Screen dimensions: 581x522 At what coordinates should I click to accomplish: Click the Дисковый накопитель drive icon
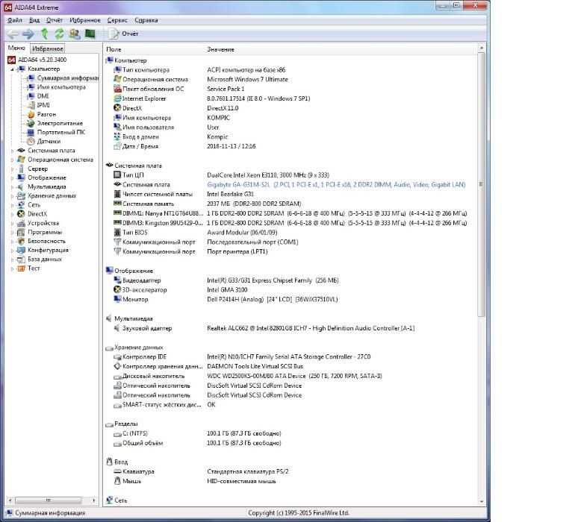tap(117, 377)
